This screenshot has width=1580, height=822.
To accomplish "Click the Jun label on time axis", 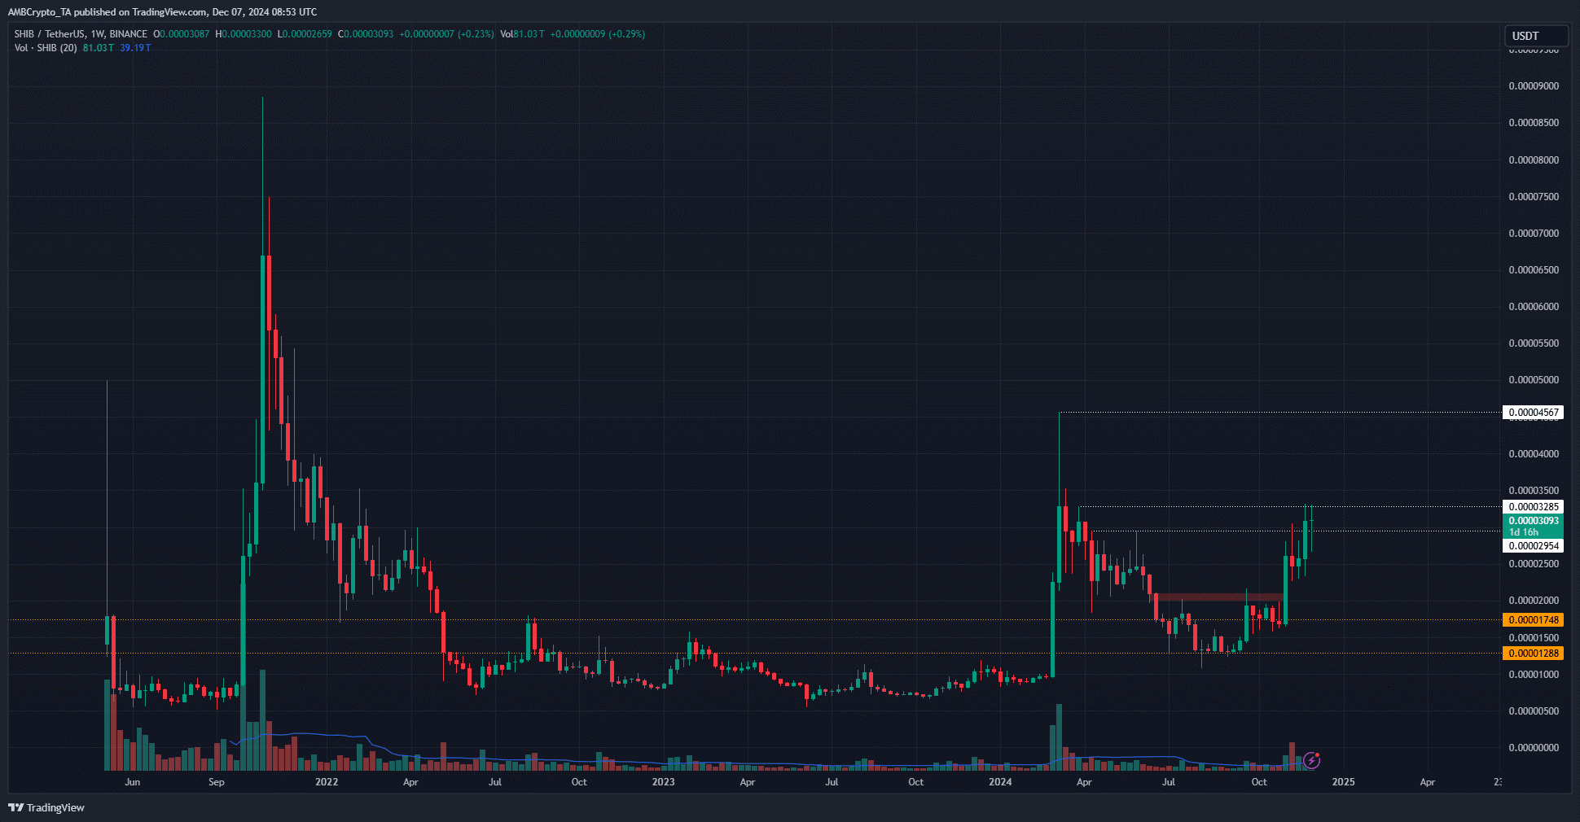I will (132, 782).
